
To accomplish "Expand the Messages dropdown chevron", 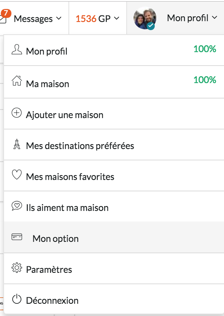I will click(59, 18).
